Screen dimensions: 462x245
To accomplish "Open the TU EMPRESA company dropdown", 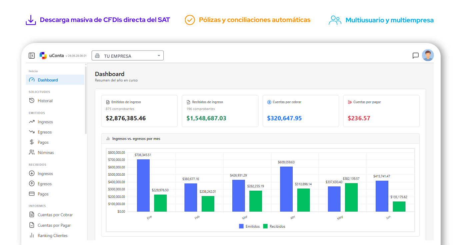I will pyautogui.click(x=128, y=56).
